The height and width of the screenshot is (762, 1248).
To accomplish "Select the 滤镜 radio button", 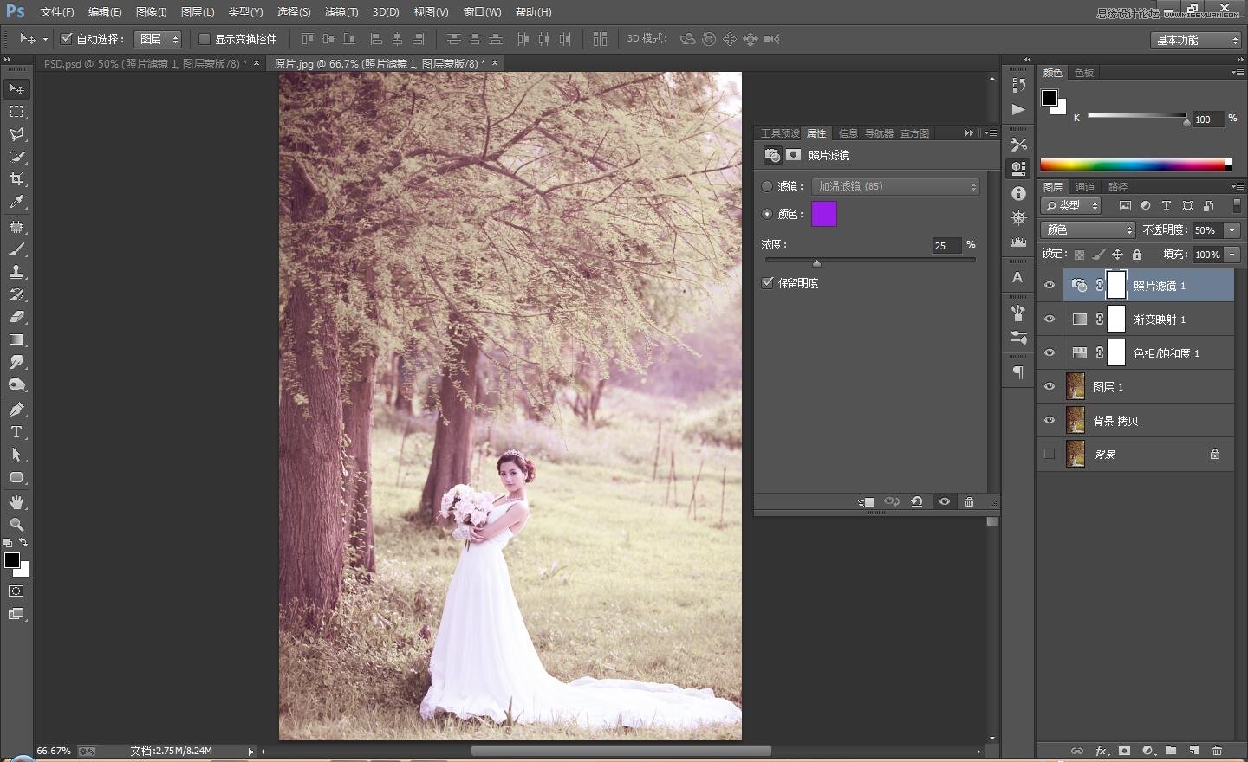I will coord(767,186).
